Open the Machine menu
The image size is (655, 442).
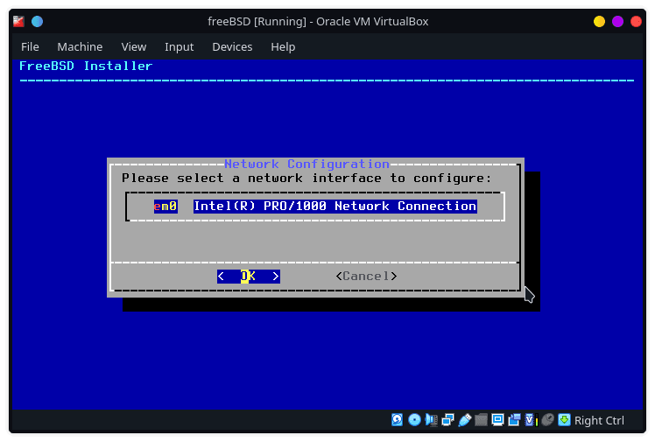(x=80, y=46)
